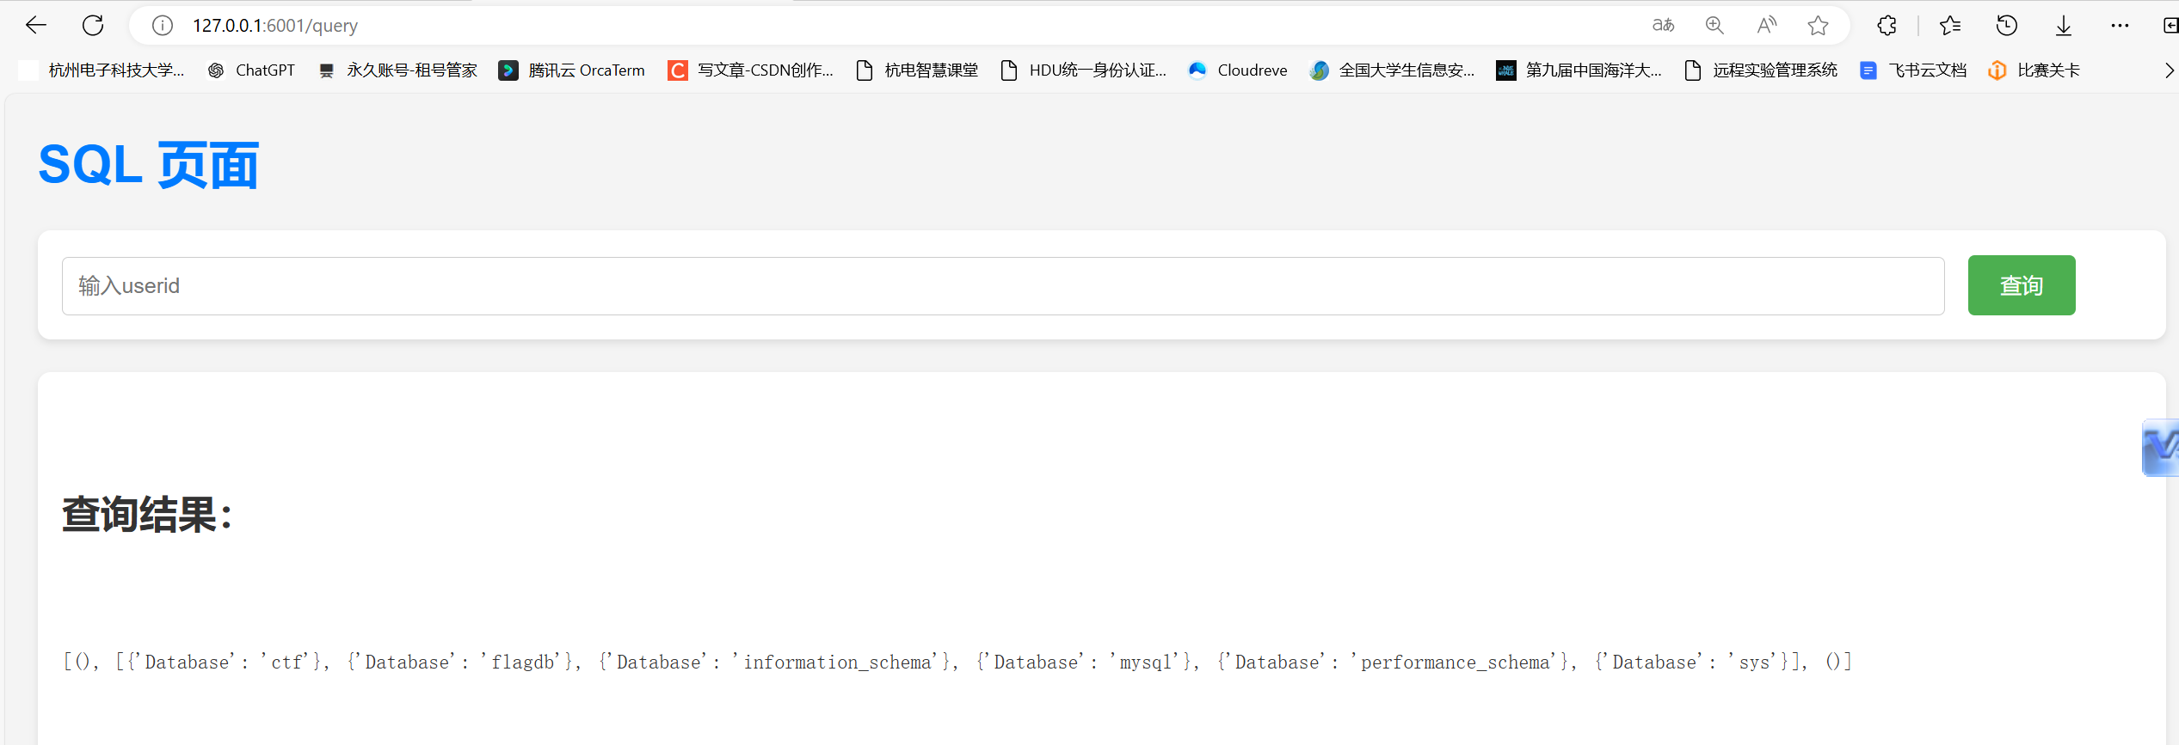Viewport: 2179px width, 745px height.
Task: Click the 查询结果 heading
Action: click(x=148, y=515)
